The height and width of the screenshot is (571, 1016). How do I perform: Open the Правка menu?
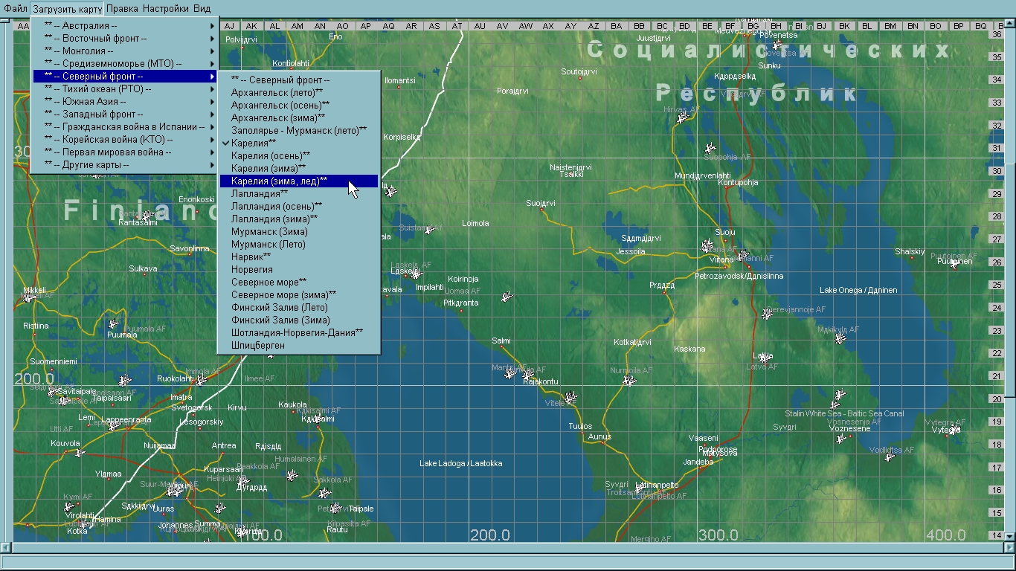[123, 9]
